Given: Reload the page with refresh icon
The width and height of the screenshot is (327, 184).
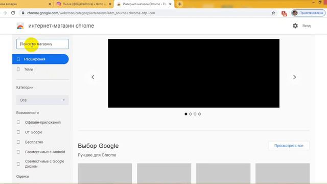Looking at the screenshot, I should tap(13, 13).
